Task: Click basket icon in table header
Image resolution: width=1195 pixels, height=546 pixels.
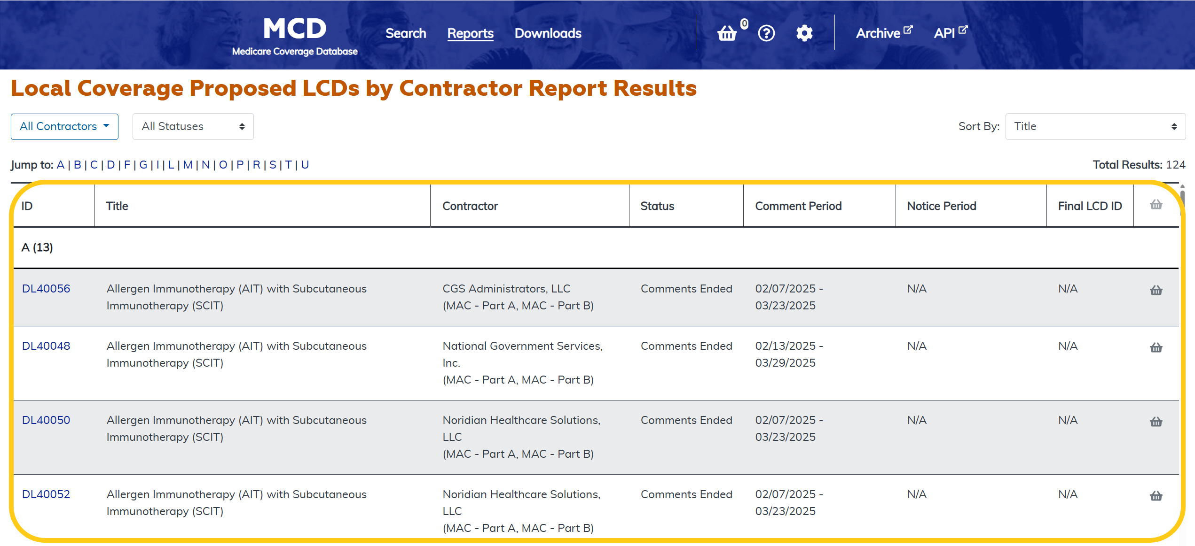Action: (x=1156, y=205)
